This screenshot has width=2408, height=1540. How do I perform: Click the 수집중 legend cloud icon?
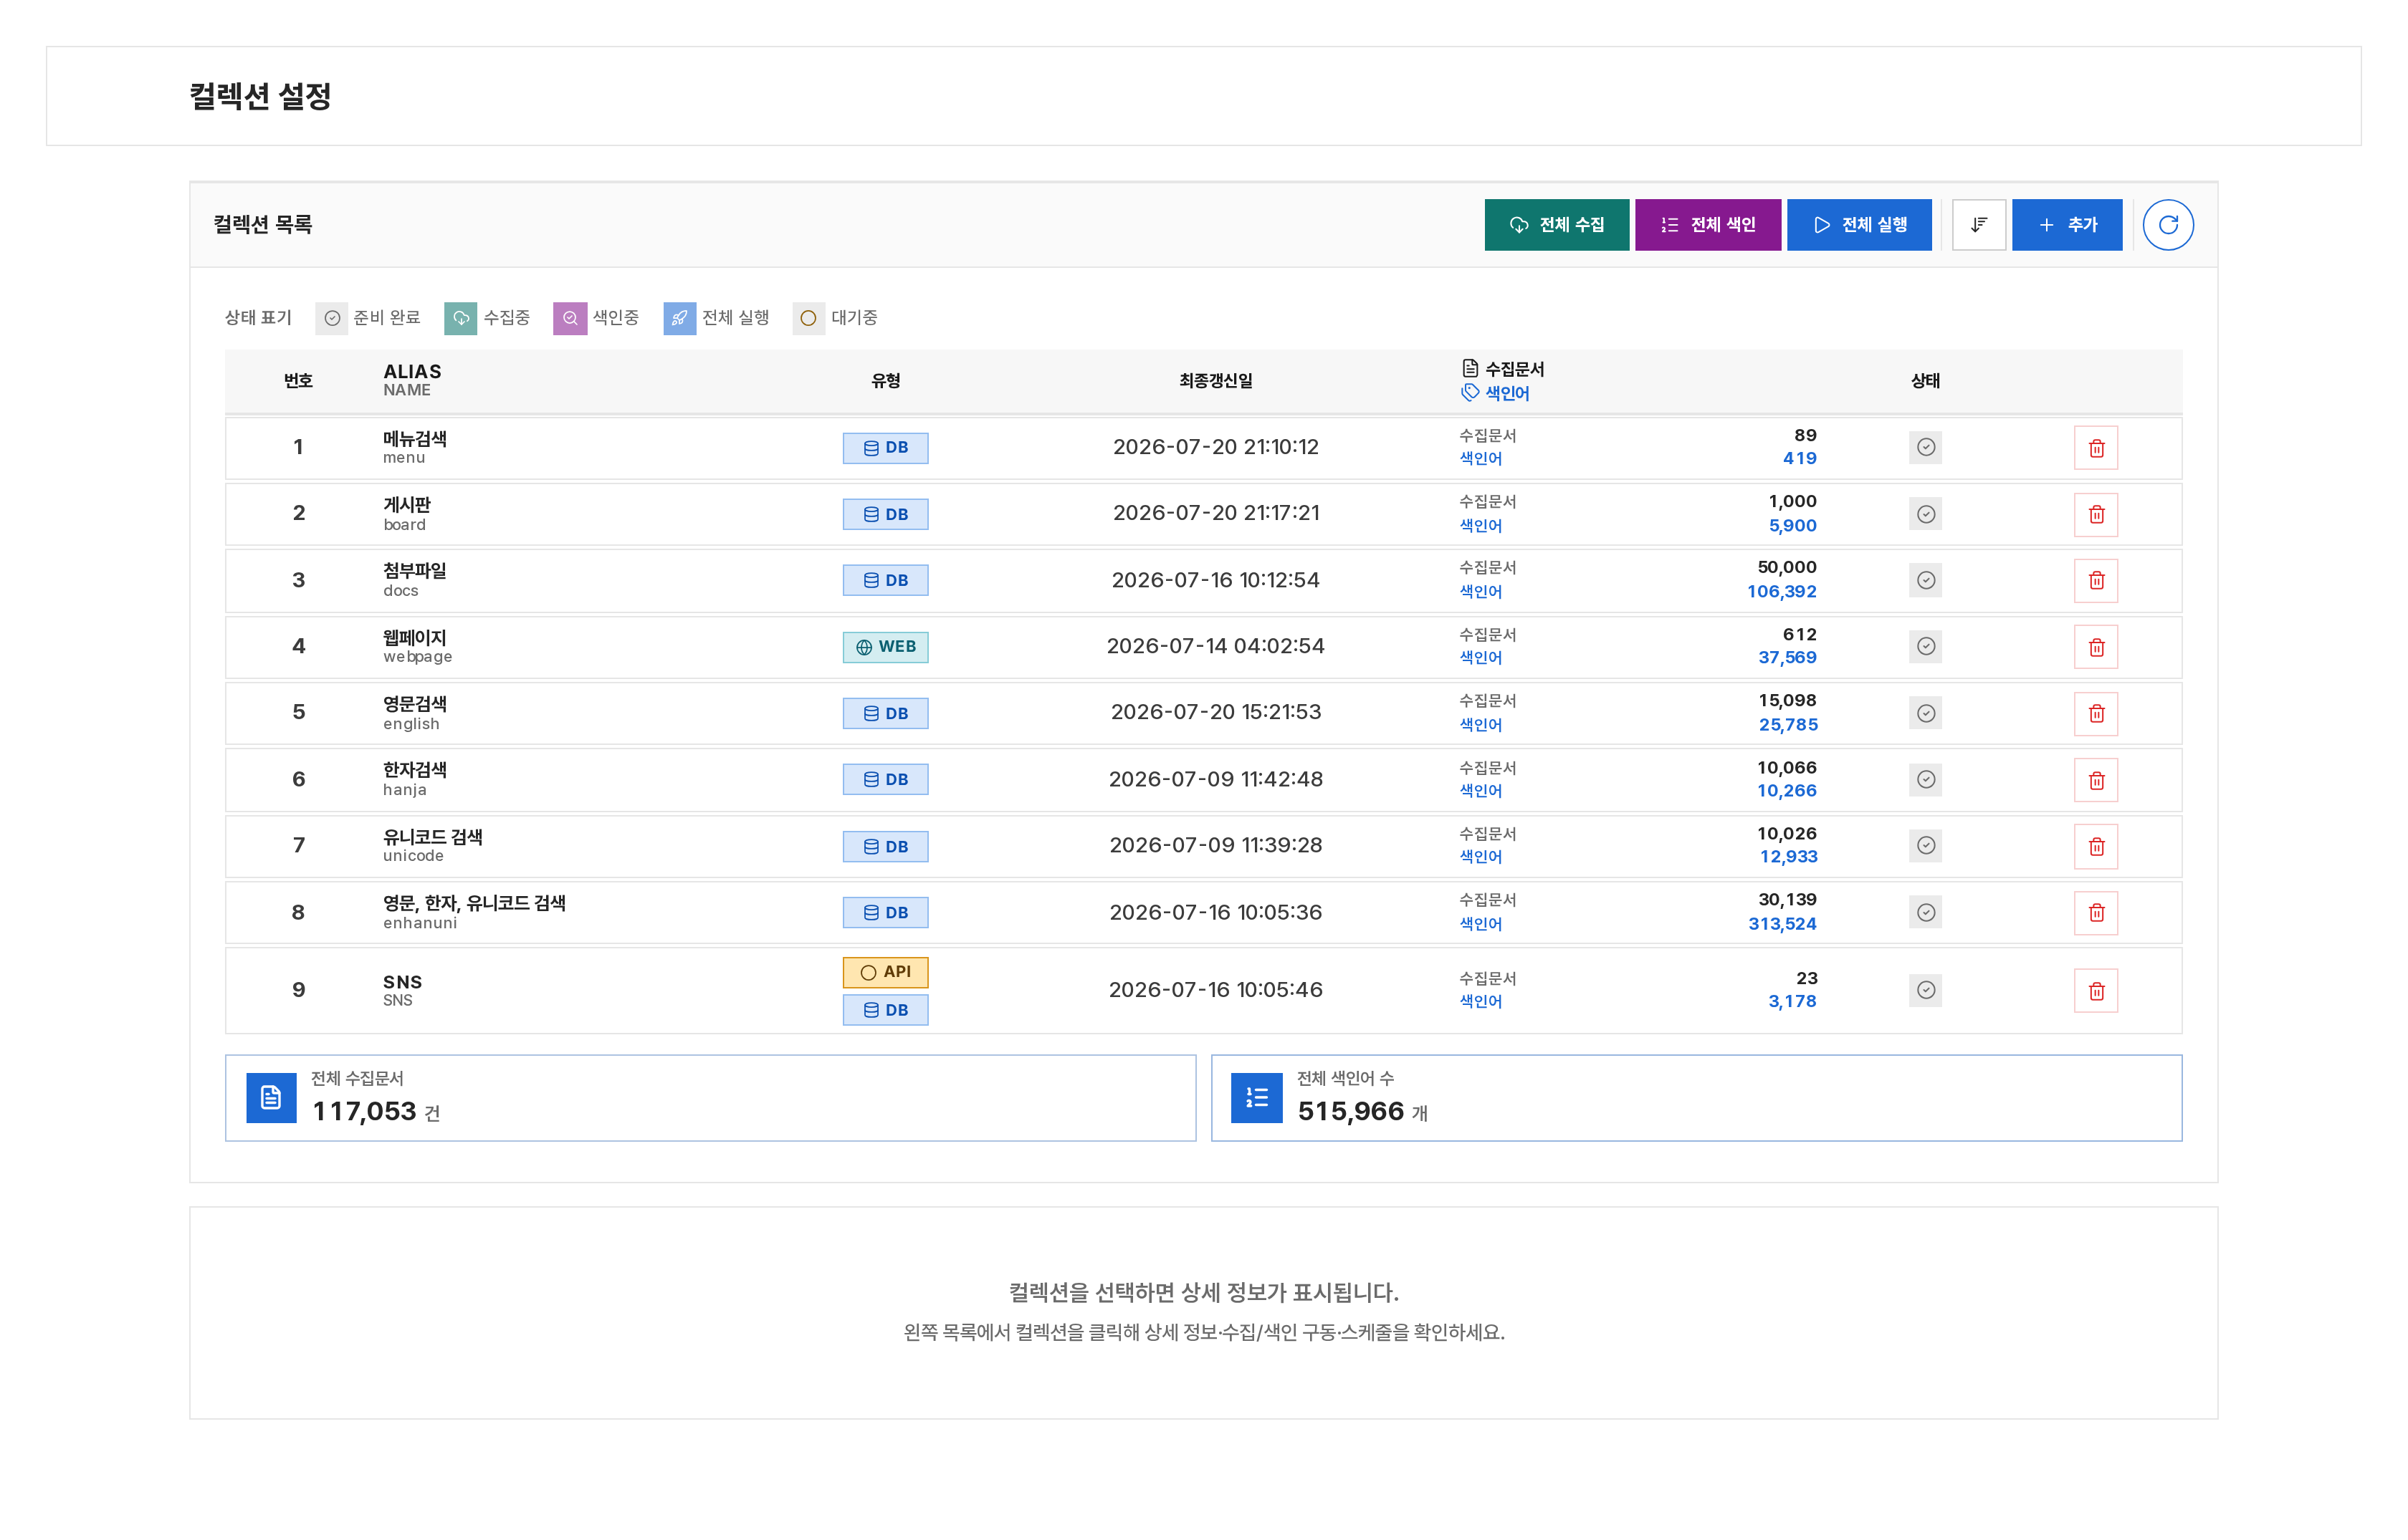(x=460, y=318)
